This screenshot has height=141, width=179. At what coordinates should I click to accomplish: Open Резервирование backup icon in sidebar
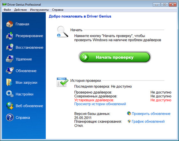click(x=10, y=36)
